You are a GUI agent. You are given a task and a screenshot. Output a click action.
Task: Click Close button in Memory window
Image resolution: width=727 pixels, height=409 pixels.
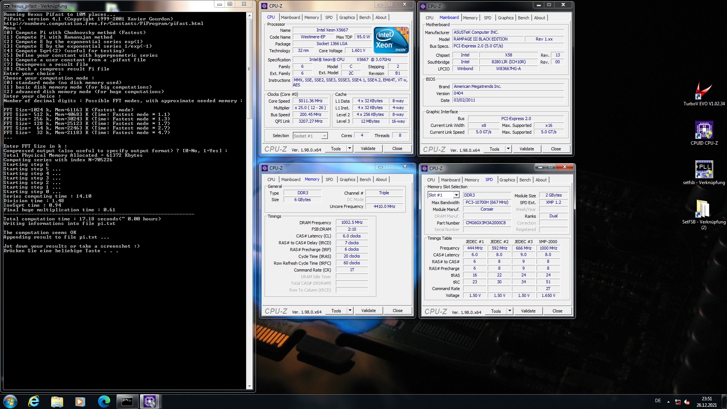click(x=398, y=311)
